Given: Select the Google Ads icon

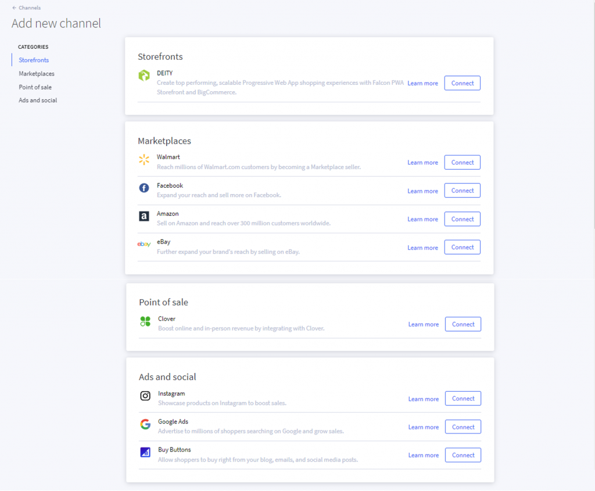Looking at the screenshot, I should pyautogui.click(x=145, y=424).
